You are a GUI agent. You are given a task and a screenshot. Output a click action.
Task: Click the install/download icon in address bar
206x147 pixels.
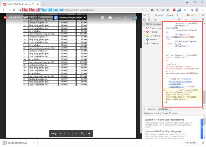click(157, 10)
